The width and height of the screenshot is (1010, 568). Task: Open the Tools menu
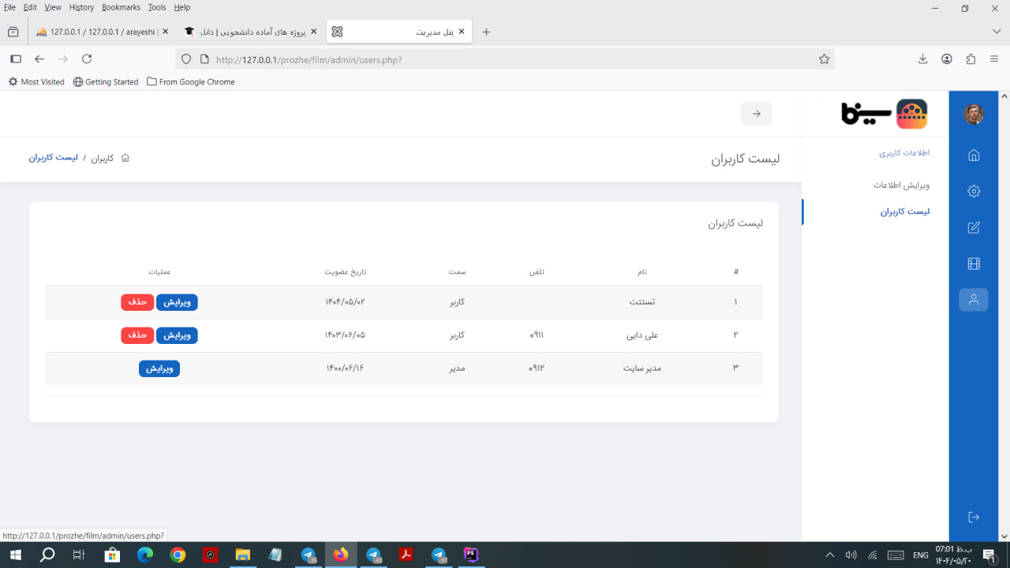[x=157, y=7]
